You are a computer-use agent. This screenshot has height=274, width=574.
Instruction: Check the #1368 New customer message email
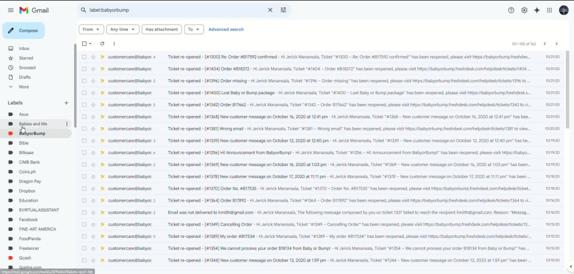84,117
